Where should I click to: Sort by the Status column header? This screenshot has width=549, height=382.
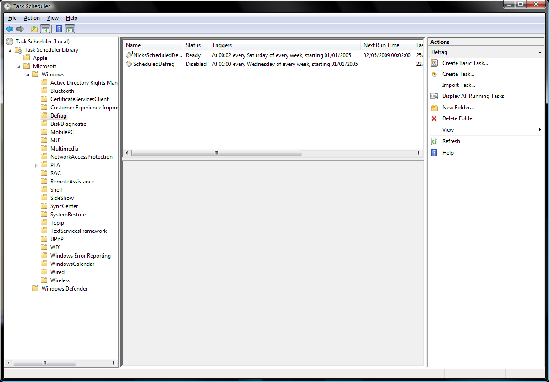[196, 45]
